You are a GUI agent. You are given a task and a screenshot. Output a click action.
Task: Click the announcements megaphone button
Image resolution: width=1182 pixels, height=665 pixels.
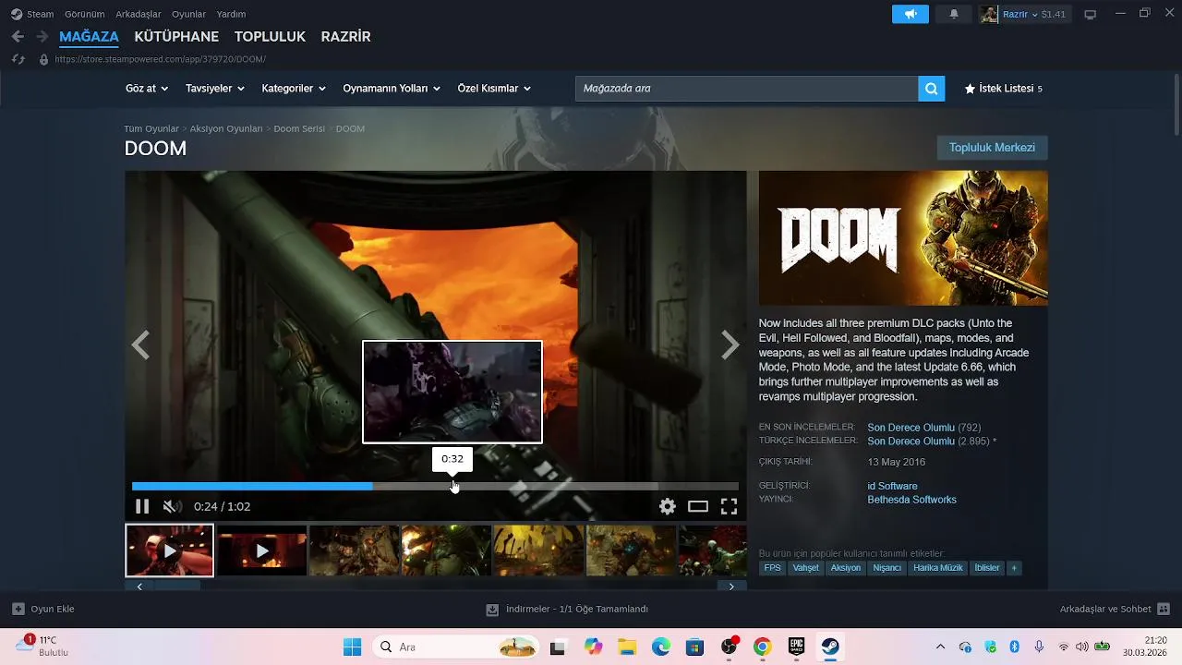coord(911,14)
